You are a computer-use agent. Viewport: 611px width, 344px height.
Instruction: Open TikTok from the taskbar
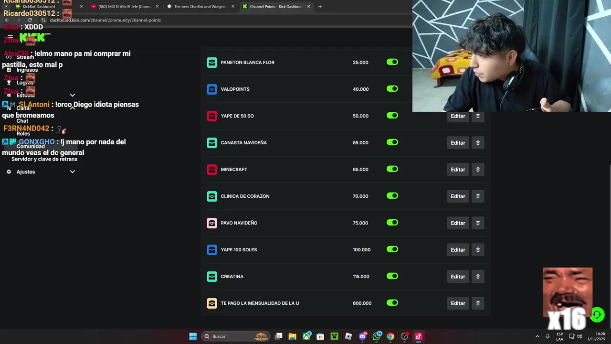[419, 336]
